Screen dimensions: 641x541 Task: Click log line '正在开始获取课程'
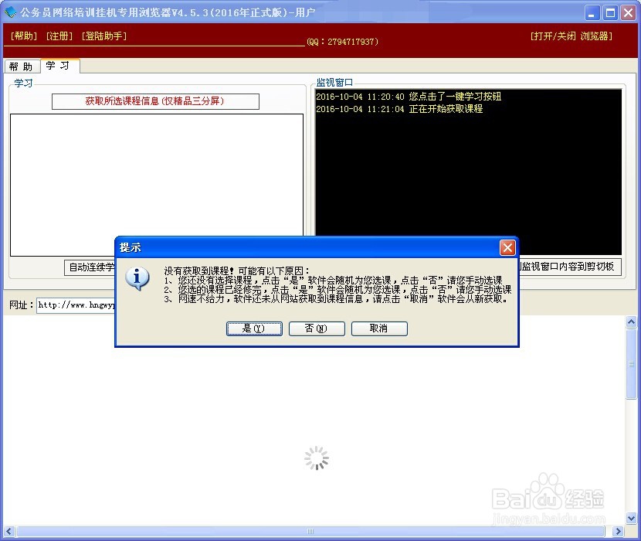(446, 109)
